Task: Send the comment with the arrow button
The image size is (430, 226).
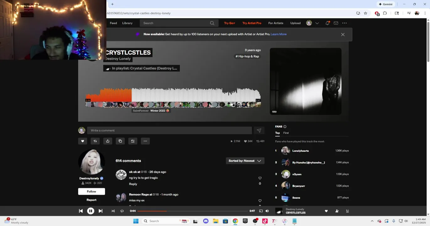Action: click(x=259, y=131)
